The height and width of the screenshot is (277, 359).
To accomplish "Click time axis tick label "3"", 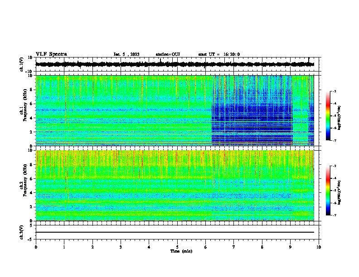I will pos(121,247).
